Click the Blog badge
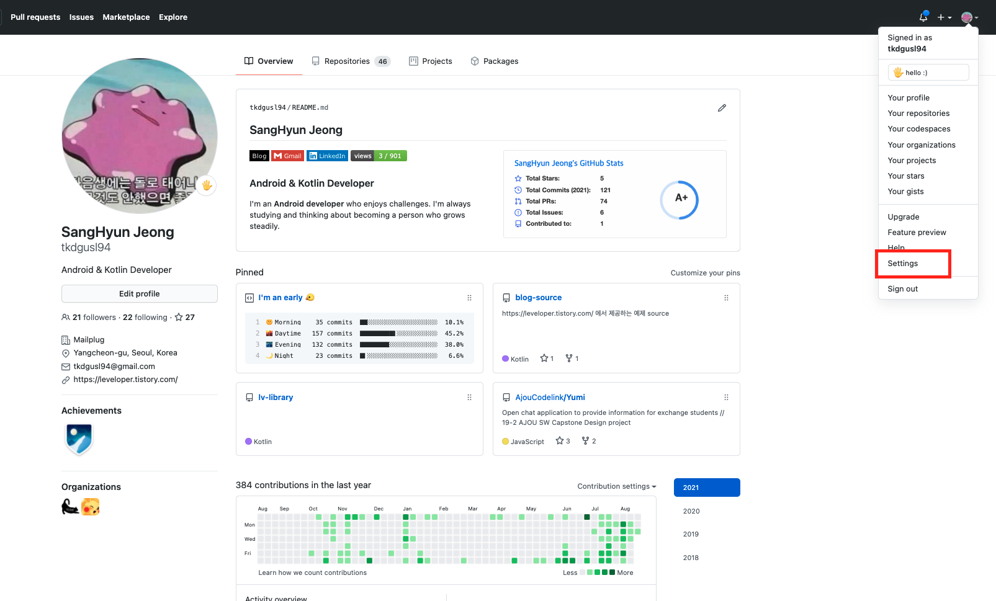 coord(259,156)
